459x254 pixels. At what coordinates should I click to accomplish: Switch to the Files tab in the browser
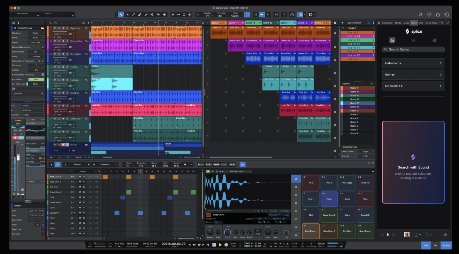(x=421, y=23)
